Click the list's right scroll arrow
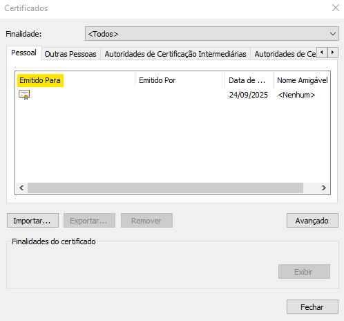This screenshot has height=321, width=344. 324,187
